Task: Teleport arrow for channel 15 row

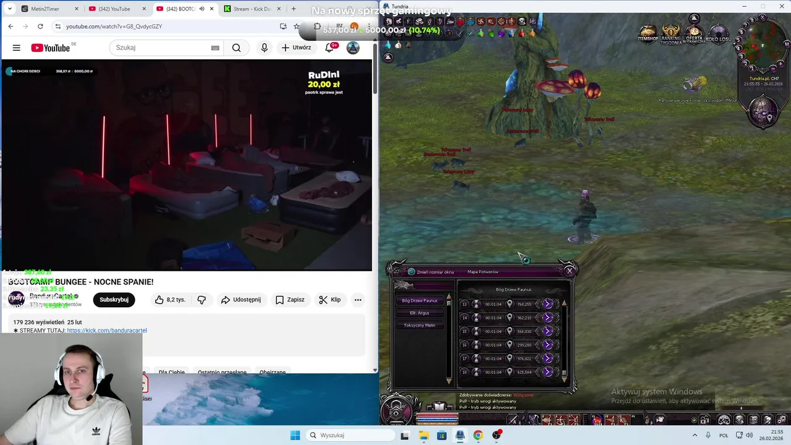Action: point(548,331)
